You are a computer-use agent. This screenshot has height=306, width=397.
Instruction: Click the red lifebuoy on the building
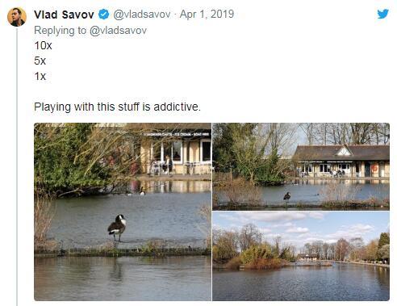374,168
